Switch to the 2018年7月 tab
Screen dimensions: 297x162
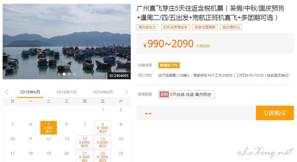tap(66, 92)
